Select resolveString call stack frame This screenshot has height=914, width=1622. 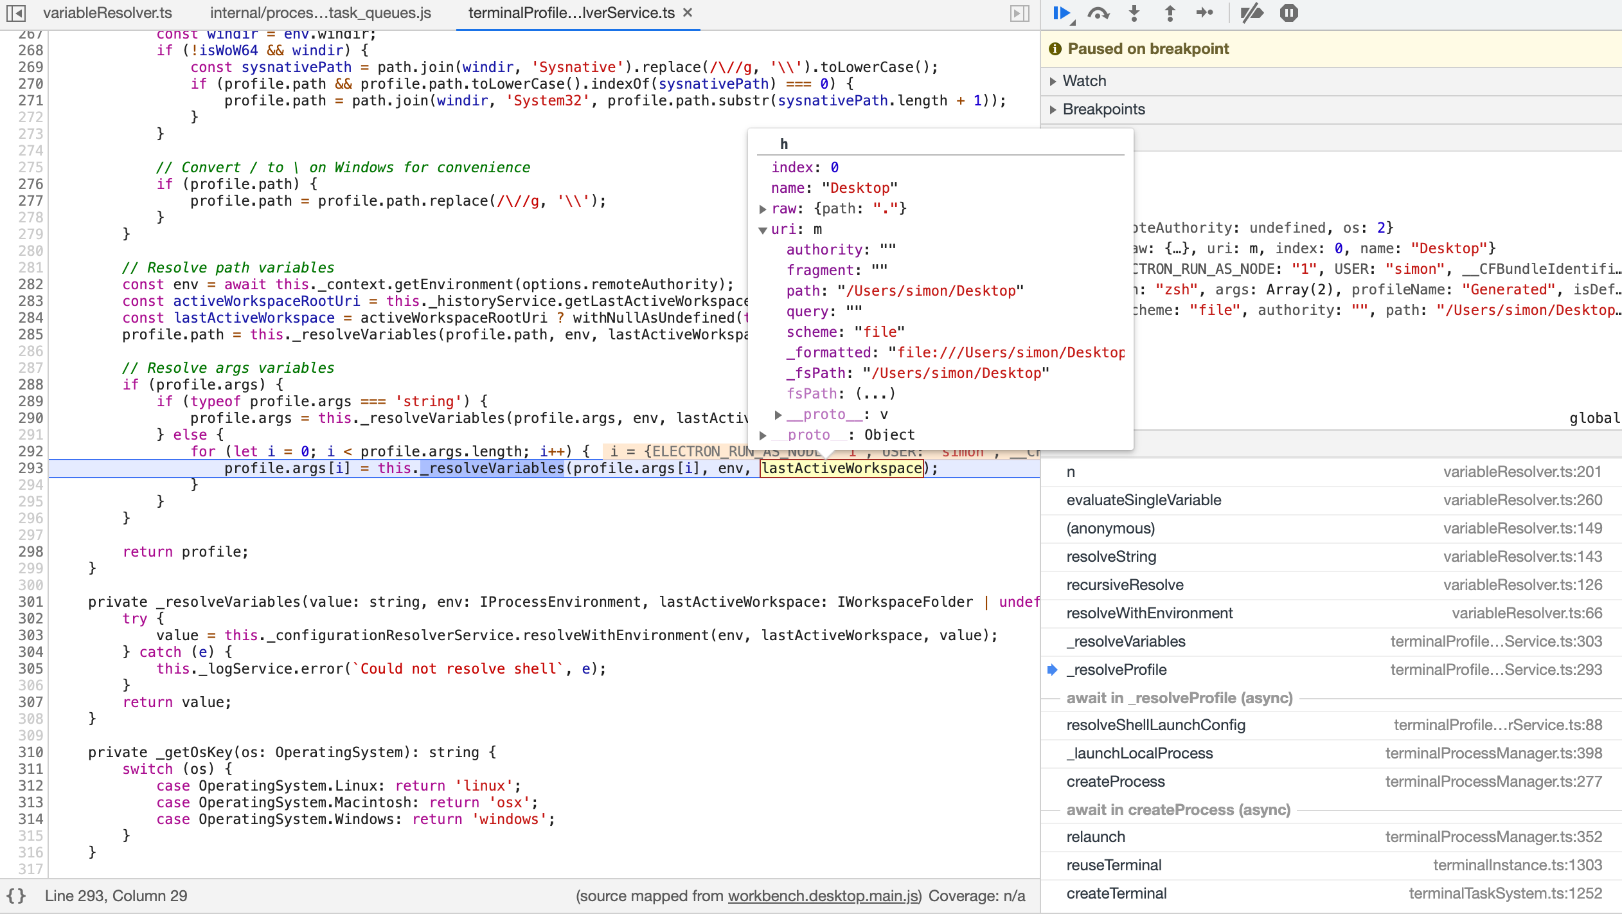tap(1332, 557)
